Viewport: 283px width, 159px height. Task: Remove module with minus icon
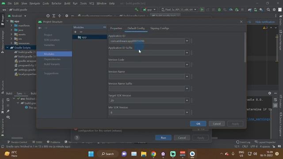click(x=81, y=32)
